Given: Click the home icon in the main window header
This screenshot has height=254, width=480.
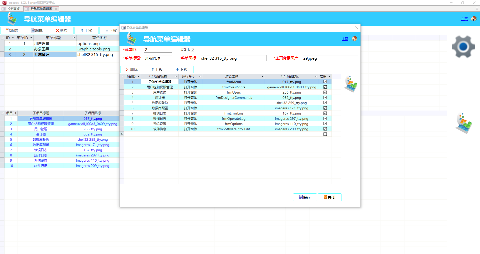Looking at the screenshot, I should click(x=474, y=18).
